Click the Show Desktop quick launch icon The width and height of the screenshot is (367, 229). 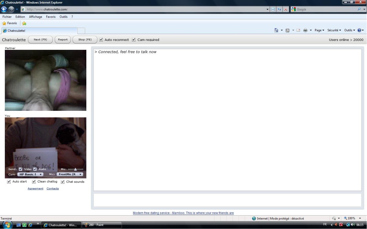[x=18, y=225]
